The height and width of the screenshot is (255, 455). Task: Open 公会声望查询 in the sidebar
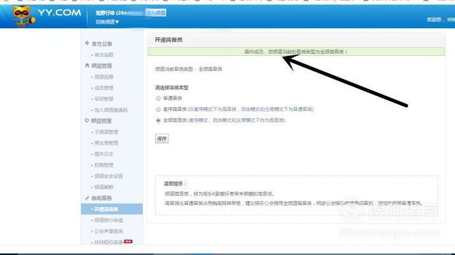108,231
